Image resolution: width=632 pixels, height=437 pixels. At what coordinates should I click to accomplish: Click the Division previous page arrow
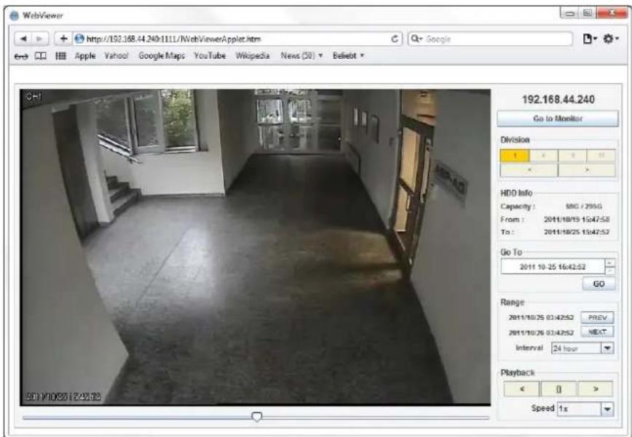pyautogui.click(x=529, y=170)
